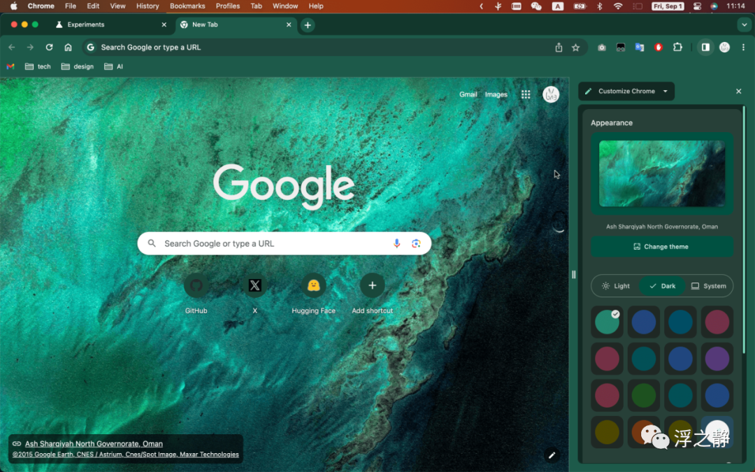Open the Gmail link on the page
The width and height of the screenshot is (755, 472).
[468, 94]
